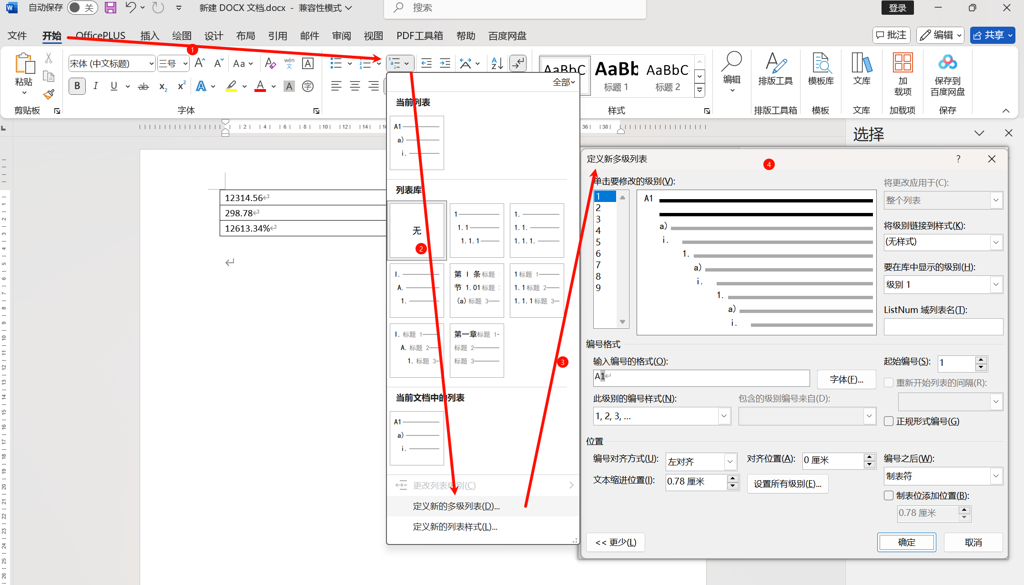Select 定义新的列表样式 menu entry
Image resolution: width=1024 pixels, height=585 pixels.
(x=455, y=527)
